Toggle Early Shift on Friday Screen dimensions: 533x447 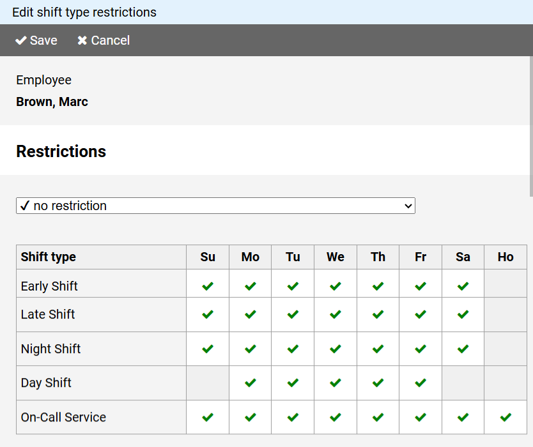(x=421, y=286)
